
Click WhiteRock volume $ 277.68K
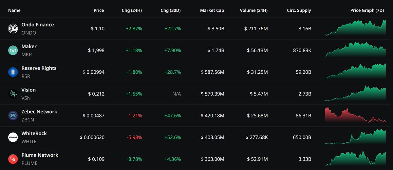pyautogui.click(x=257, y=137)
